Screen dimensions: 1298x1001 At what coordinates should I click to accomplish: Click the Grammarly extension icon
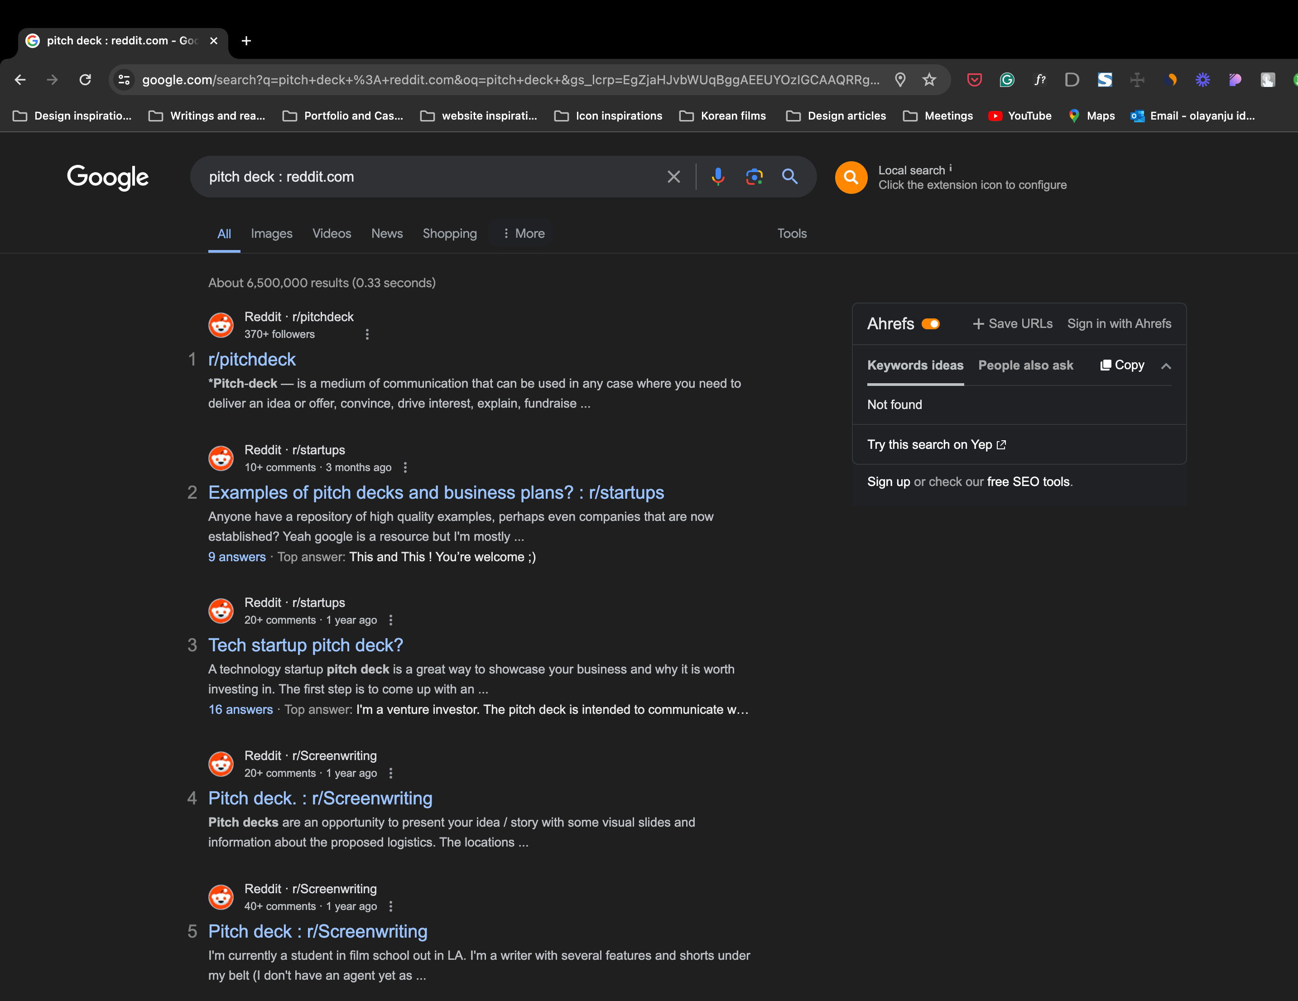[1007, 80]
